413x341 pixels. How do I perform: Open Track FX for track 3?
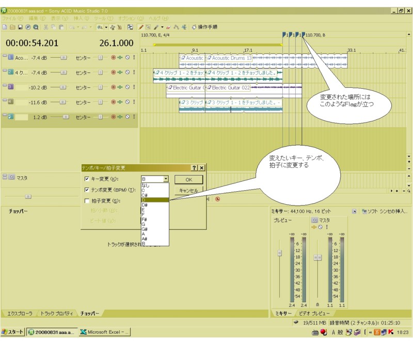click(x=120, y=87)
